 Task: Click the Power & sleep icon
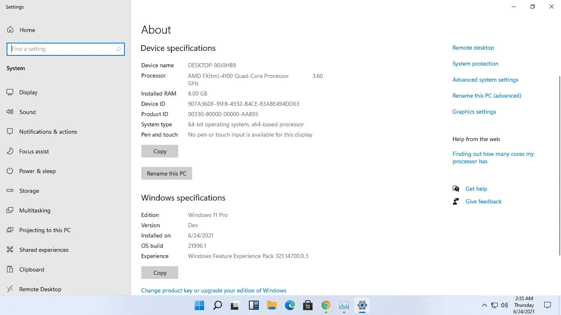point(10,171)
